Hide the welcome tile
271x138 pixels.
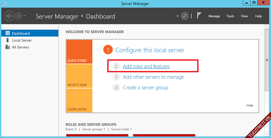click(x=250, y=105)
